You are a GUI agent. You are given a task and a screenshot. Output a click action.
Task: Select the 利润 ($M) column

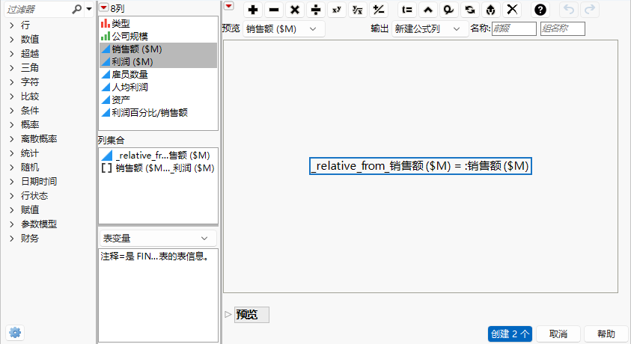pyautogui.click(x=158, y=62)
